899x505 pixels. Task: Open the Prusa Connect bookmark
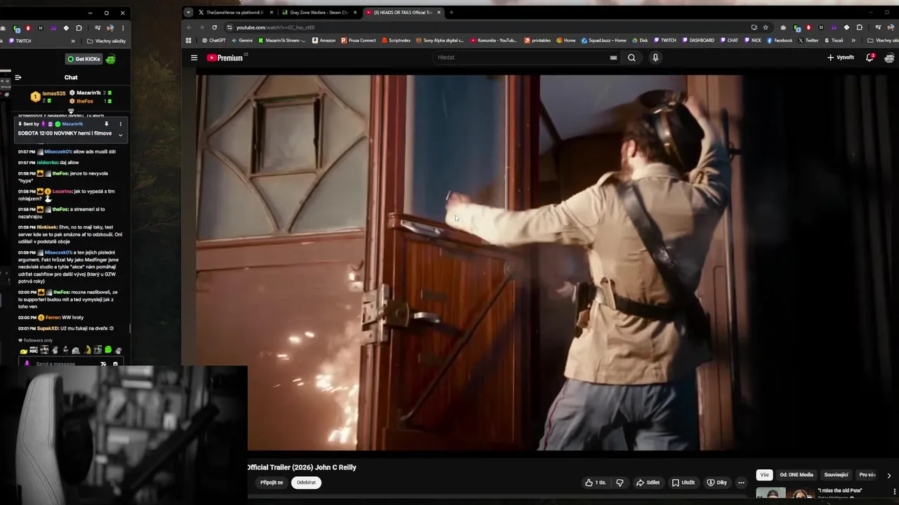(358, 41)
